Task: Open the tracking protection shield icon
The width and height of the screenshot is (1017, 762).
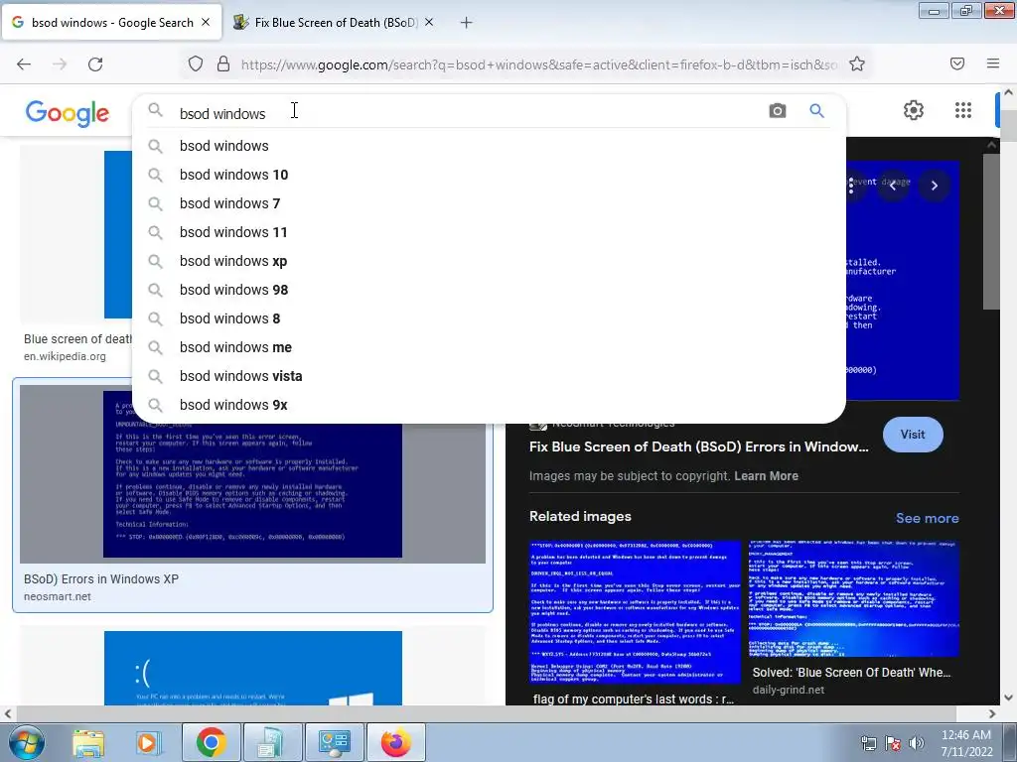Action: [x=196, y=64]
